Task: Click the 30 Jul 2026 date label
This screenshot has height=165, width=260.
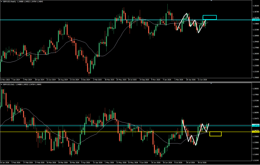Action: click(x=202, y=163)
